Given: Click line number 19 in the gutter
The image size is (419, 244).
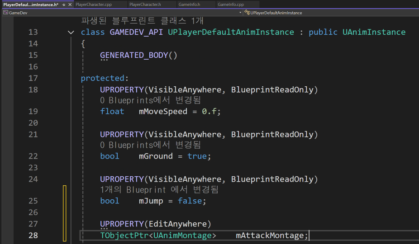Looking at the screenshot, I should (x=33, y=111).
